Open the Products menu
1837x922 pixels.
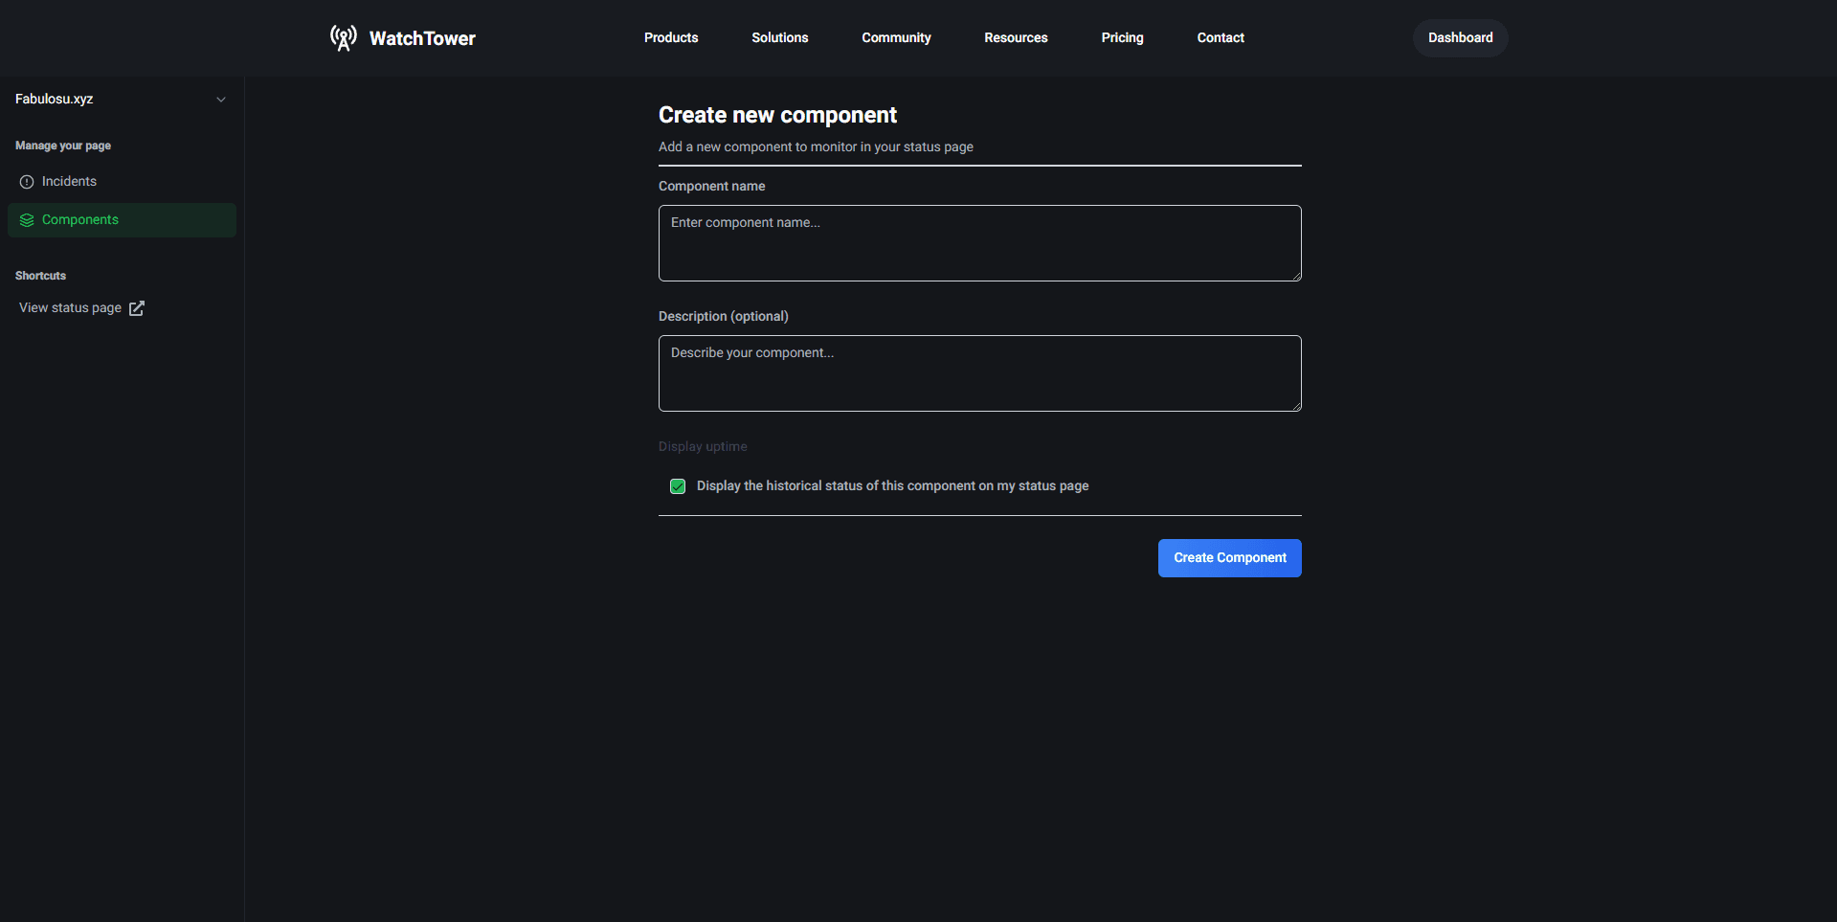pos(670,37)
